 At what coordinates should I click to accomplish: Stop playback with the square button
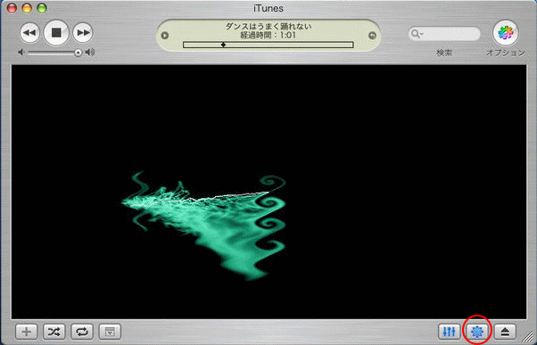pos(56,32)
